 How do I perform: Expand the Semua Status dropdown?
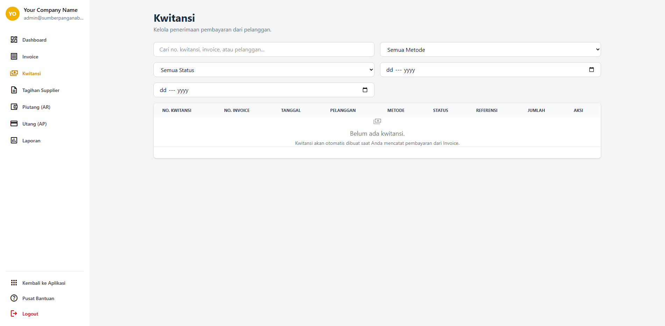coord(264,70)
